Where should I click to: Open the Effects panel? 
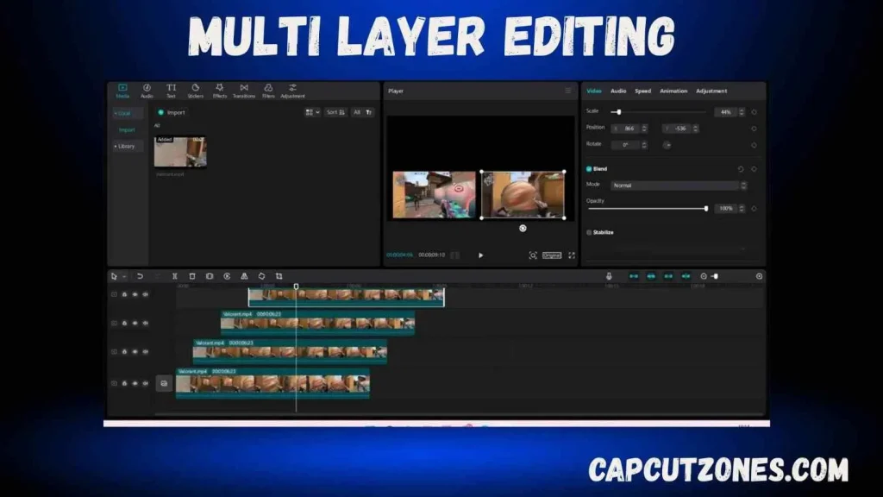(220, 90)
